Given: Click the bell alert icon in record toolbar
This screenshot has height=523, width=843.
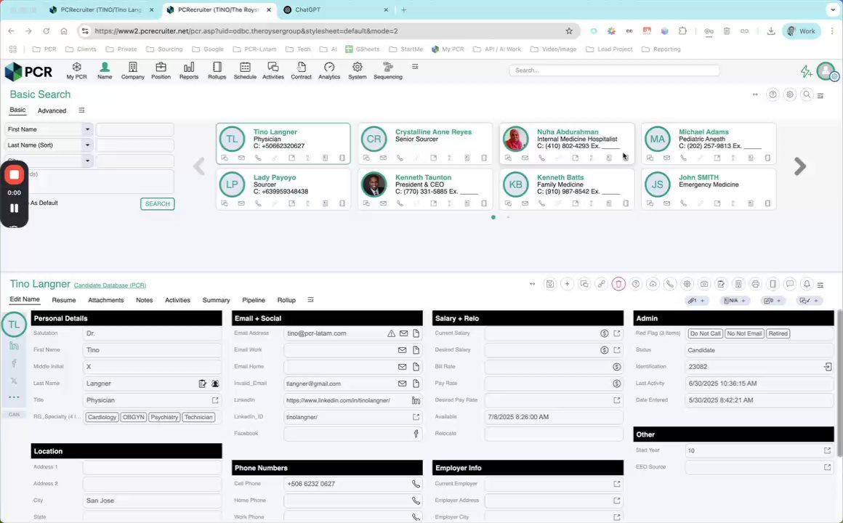Looking at the screenshot, I should (x=807, y=284).
